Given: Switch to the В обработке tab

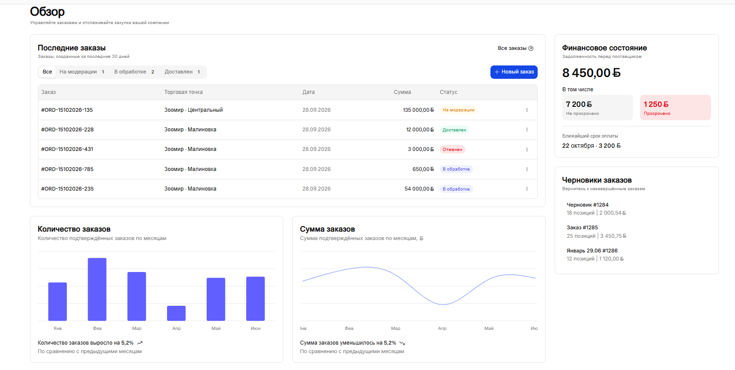Looking at the screenshot, I should 134,72.
